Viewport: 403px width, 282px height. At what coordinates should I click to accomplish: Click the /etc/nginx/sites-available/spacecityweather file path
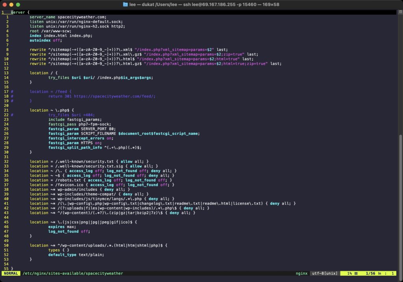tap(73, 273)
